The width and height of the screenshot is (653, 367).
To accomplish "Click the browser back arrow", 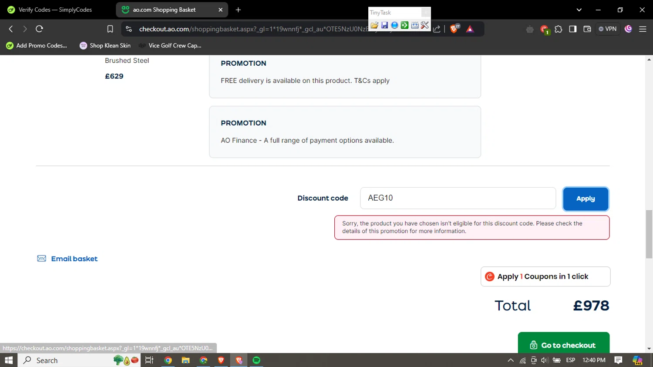I will pyautogui.click(x=11, y=29).
